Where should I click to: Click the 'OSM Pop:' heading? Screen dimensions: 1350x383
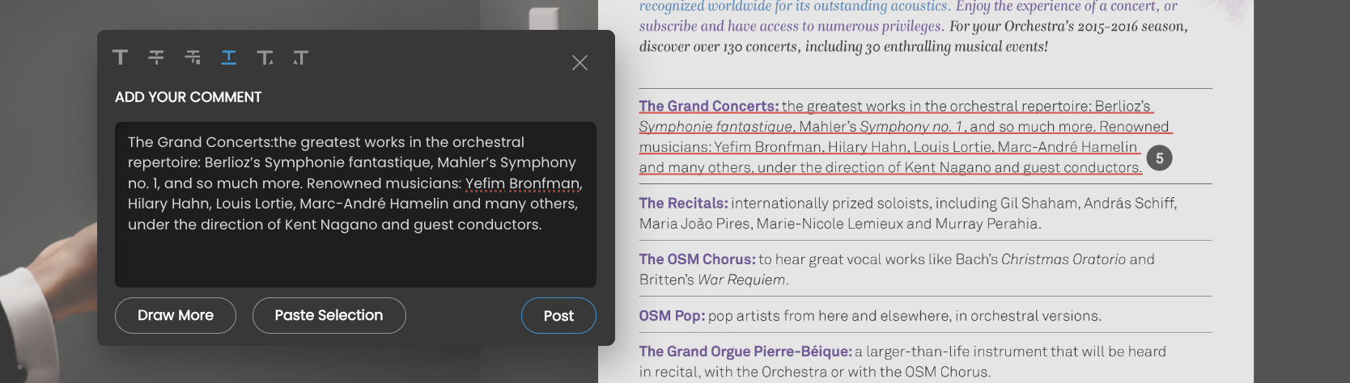pyautogui.click(x=672, y=316)
